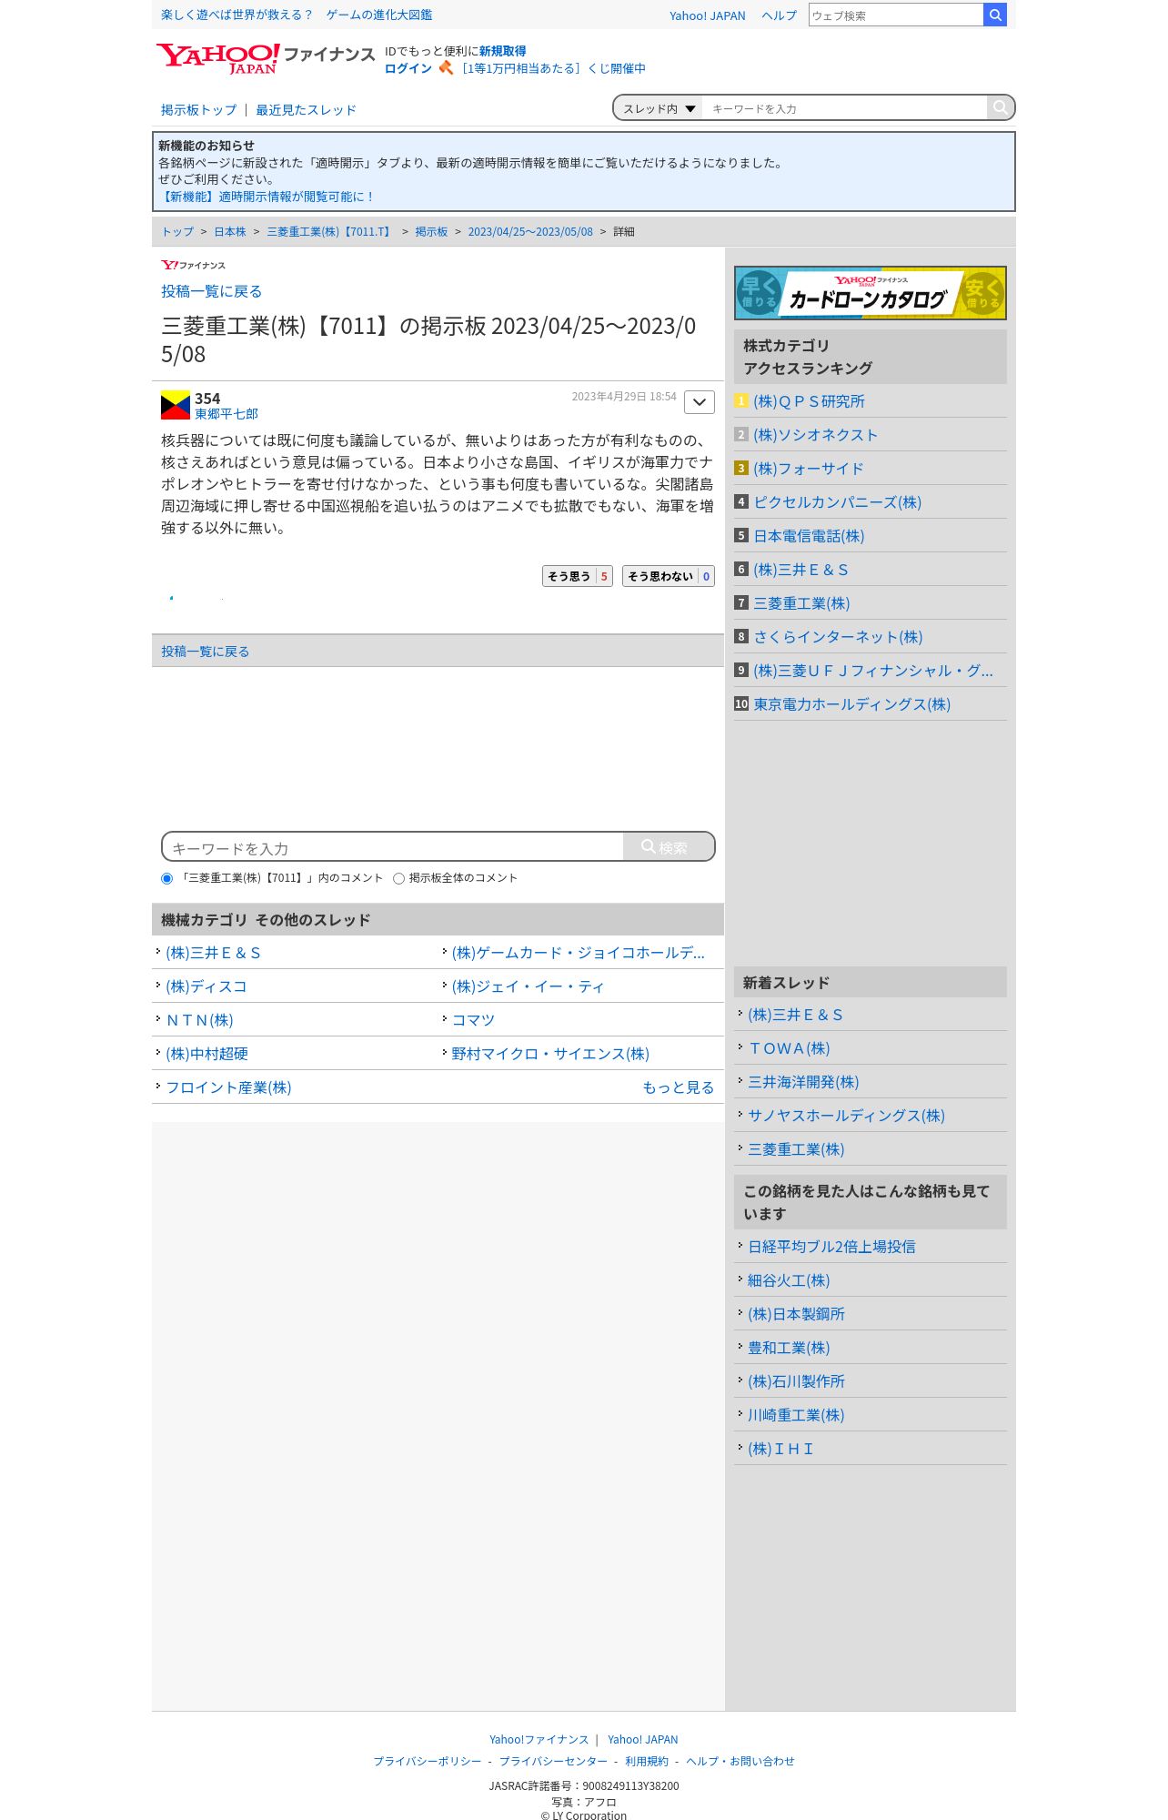Image resolution: width=1168 pixels, height=1820 pixels.
Task: Click the Yahoo! JAPAN Finance logo
Action: tap(265, 58)
